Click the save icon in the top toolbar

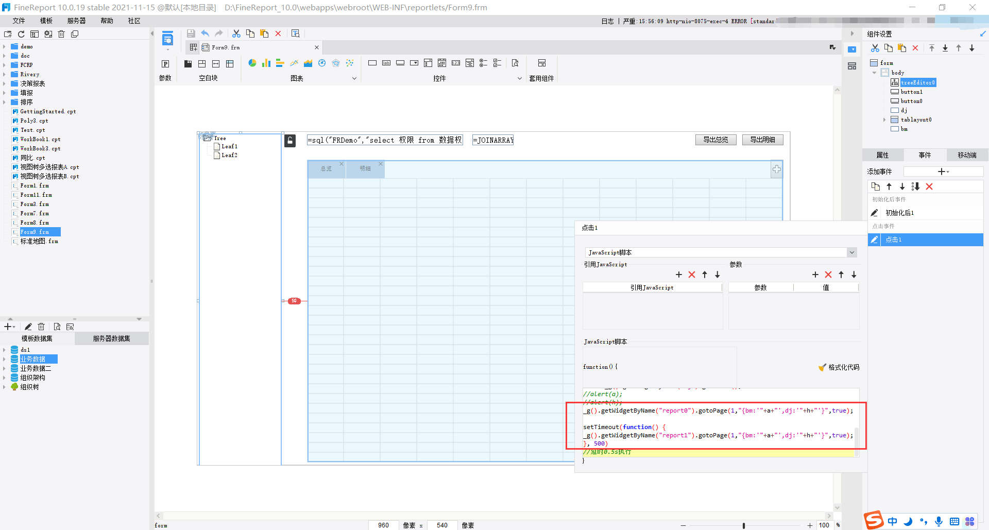click(191, 33)
